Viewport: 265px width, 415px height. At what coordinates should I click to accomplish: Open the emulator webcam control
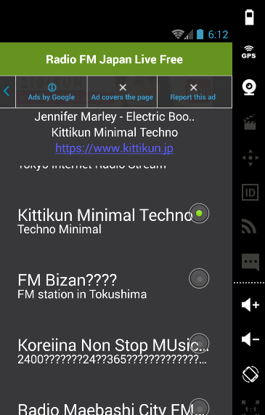[x=250, y=87]
